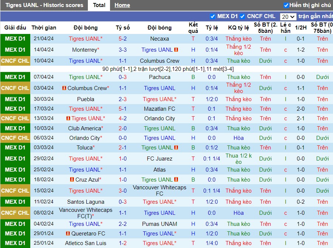Click the Thời gian column header

[44, 28]
